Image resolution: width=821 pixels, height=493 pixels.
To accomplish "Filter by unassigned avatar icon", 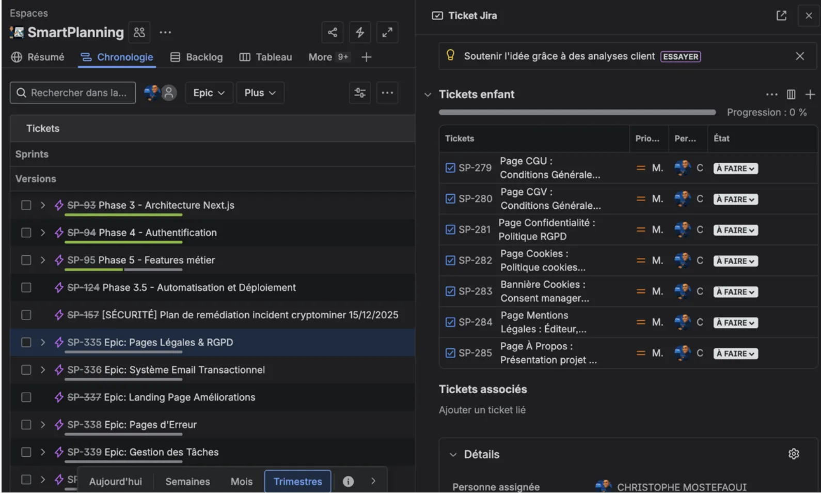I will [169, 93].
